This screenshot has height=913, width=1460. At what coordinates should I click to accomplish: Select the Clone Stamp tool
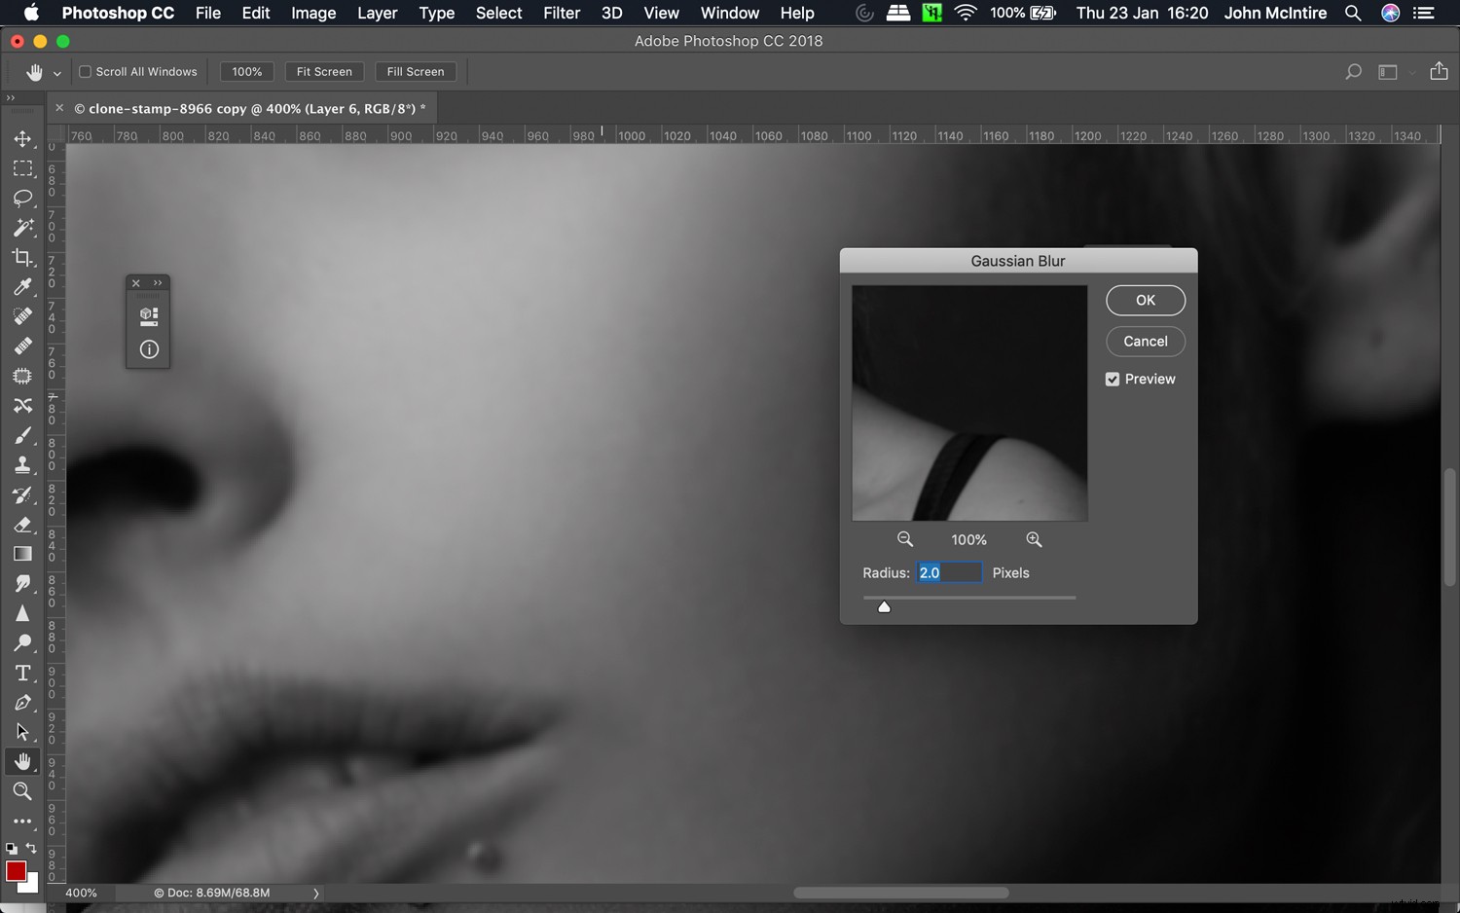point(23,464)
